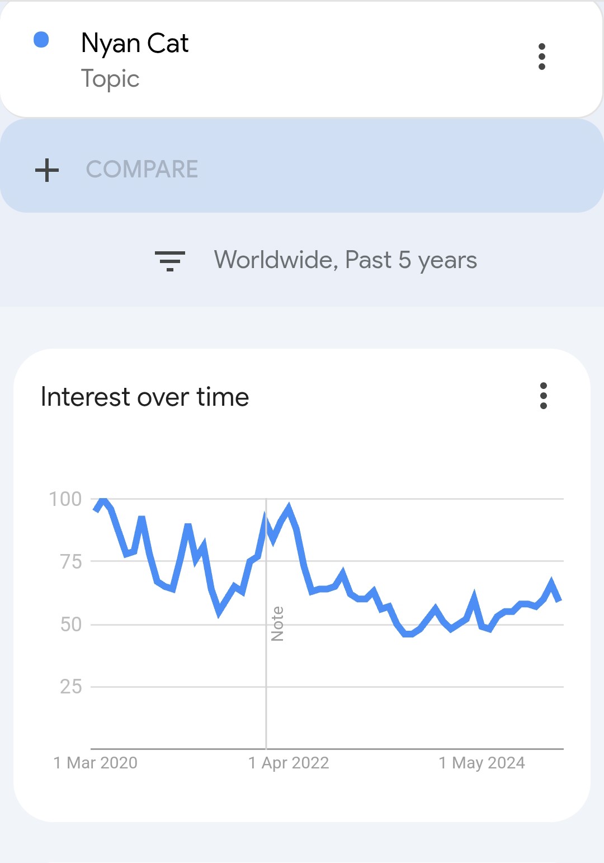Click the 1 May 2024 date label

pos(482,763)
